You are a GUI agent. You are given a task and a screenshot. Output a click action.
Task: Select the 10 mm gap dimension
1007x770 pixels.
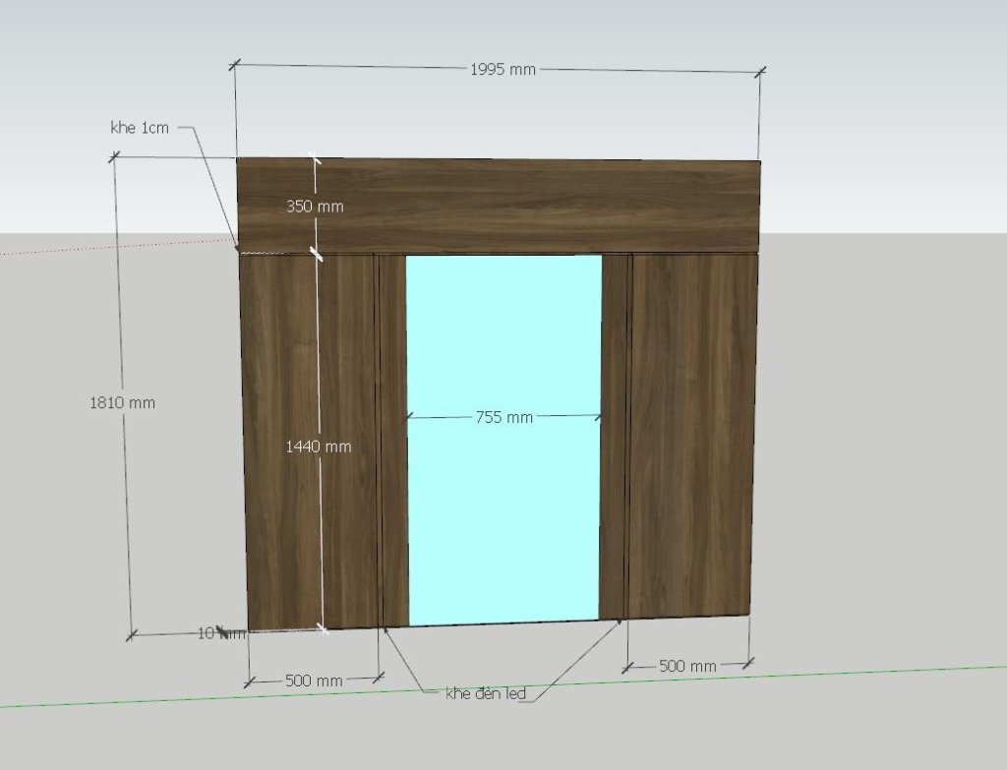221,633
